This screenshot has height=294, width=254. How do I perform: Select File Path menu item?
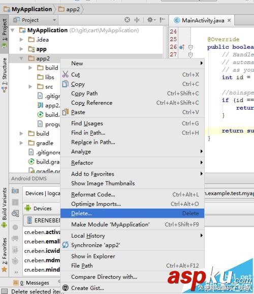click(132, 266)
